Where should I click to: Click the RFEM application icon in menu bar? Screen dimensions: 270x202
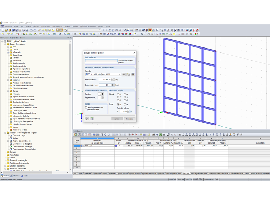point(2,26)
